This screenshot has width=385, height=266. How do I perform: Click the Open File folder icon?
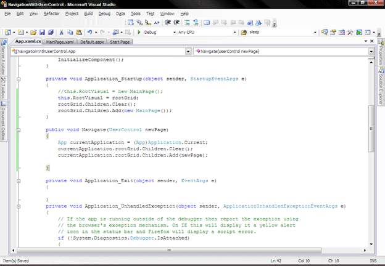point(32,32)
